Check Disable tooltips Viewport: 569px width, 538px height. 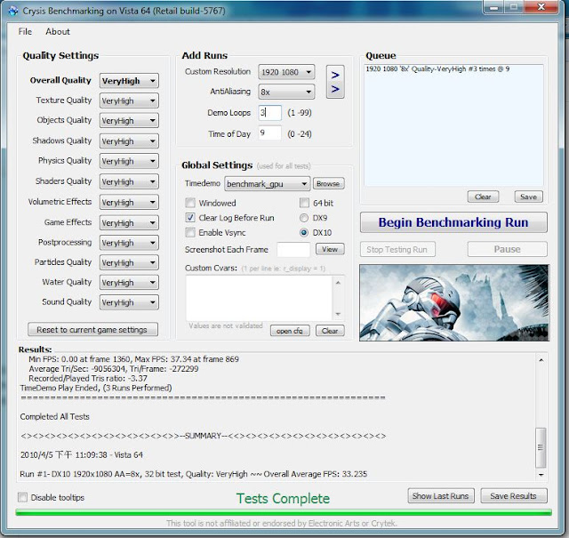[x=22, y=497]
